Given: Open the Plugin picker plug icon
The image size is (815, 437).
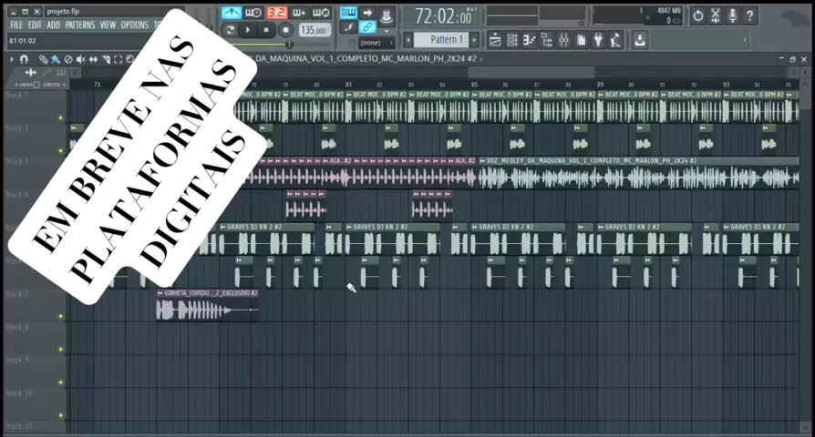Looking at the screenshot, I should pyautogui.click(x=597, y=40).
